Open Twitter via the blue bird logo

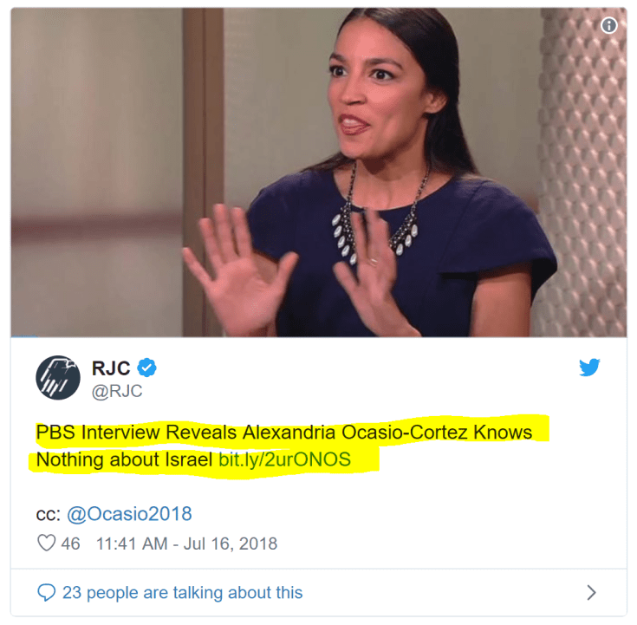[x=589, y=368]
